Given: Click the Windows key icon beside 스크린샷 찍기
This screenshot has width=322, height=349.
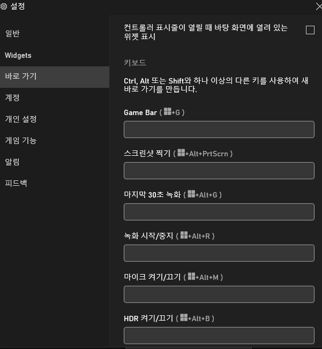Looking at the screenshot, I should 181,153.
